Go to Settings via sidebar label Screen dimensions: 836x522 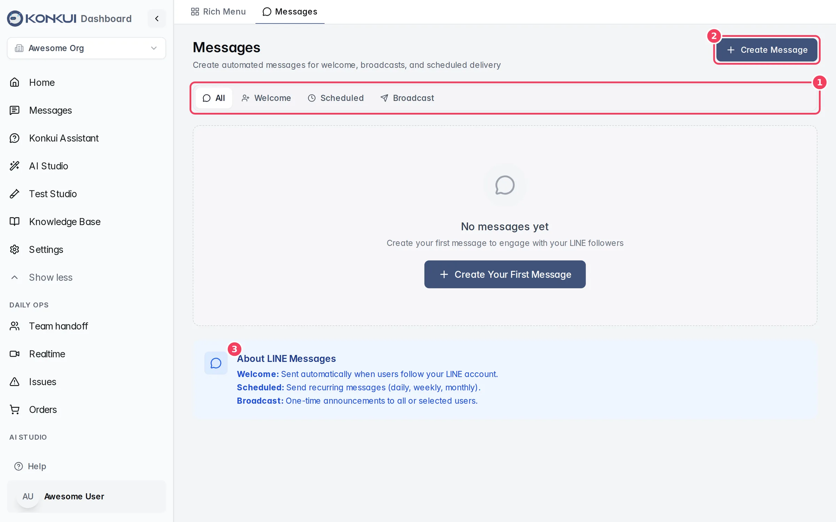[46, 250]
